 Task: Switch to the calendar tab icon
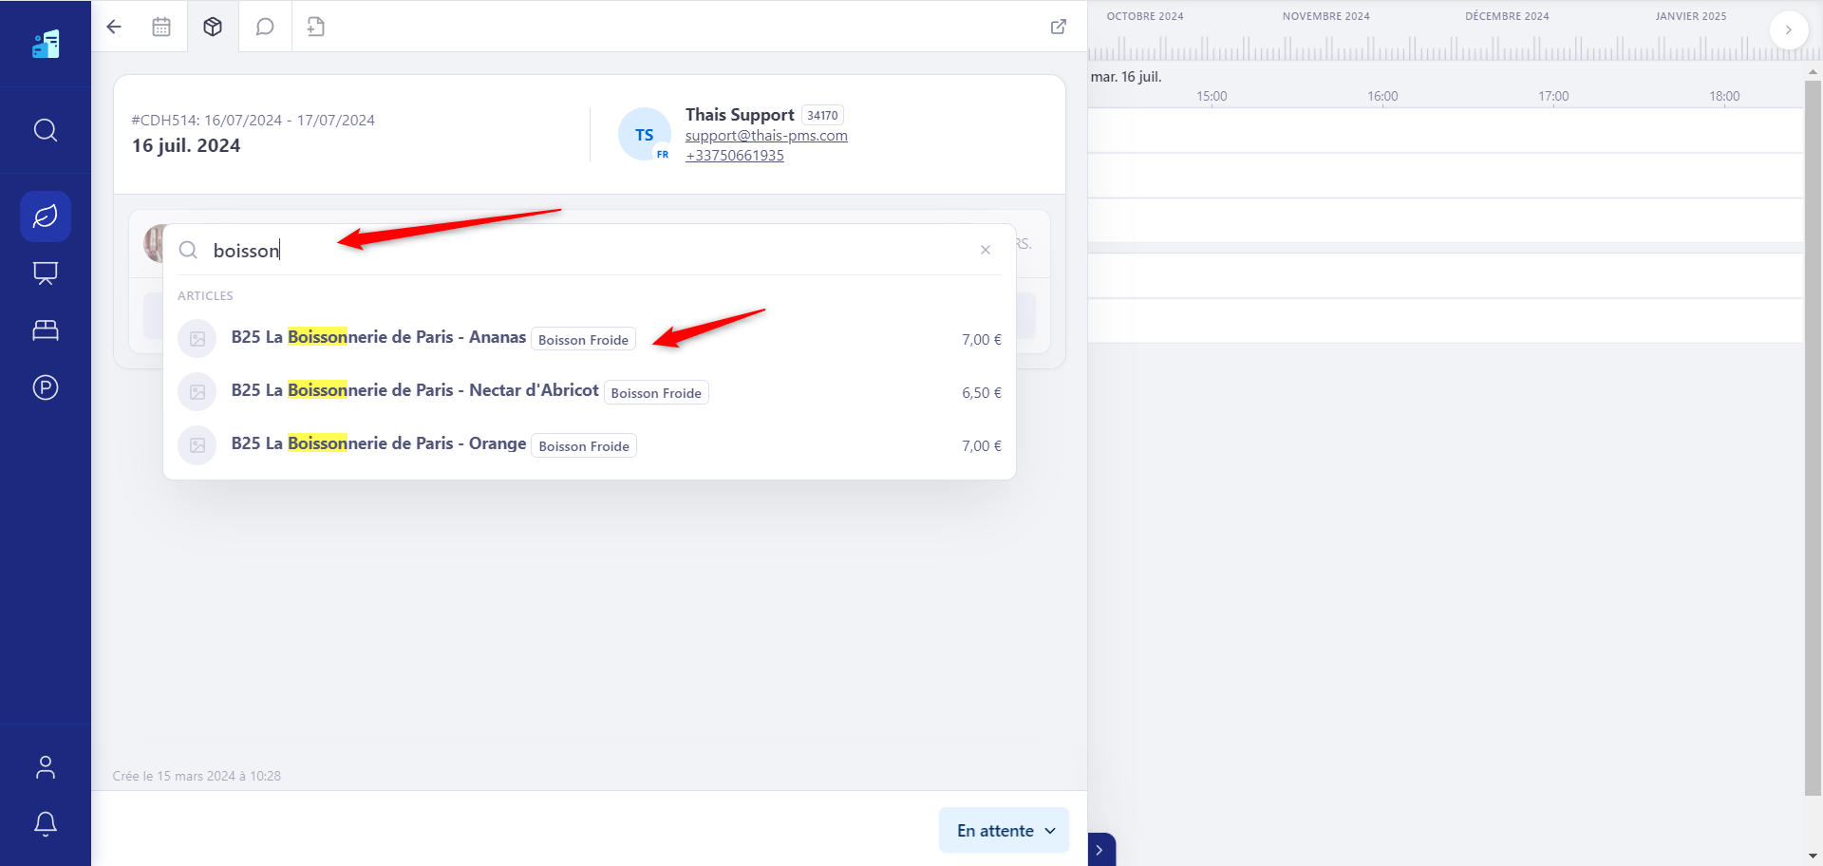pyautogui.click(x=161, y=27)
